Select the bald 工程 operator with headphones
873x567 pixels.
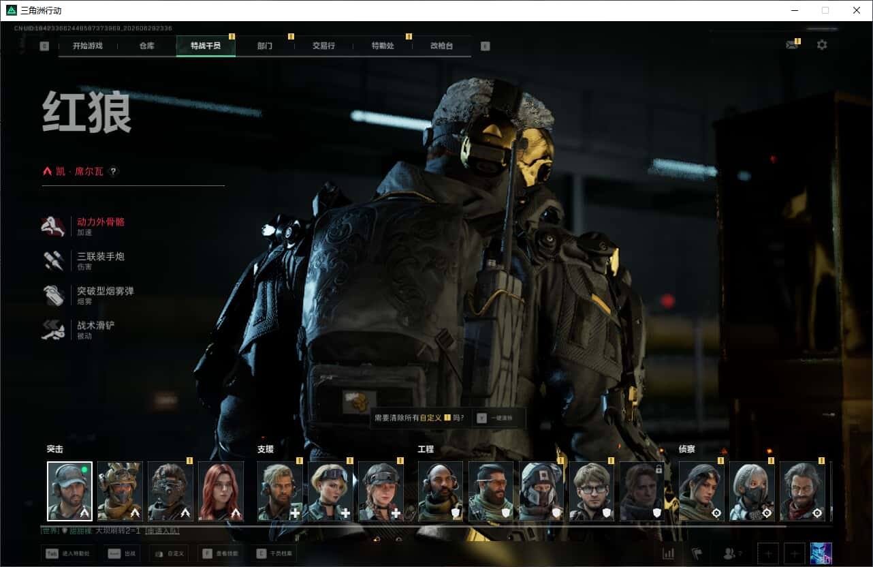(441, 491)
